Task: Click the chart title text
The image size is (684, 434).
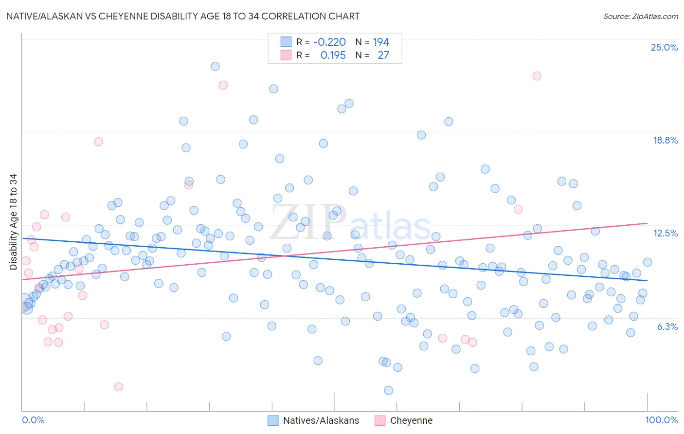Action: (183, 16)
